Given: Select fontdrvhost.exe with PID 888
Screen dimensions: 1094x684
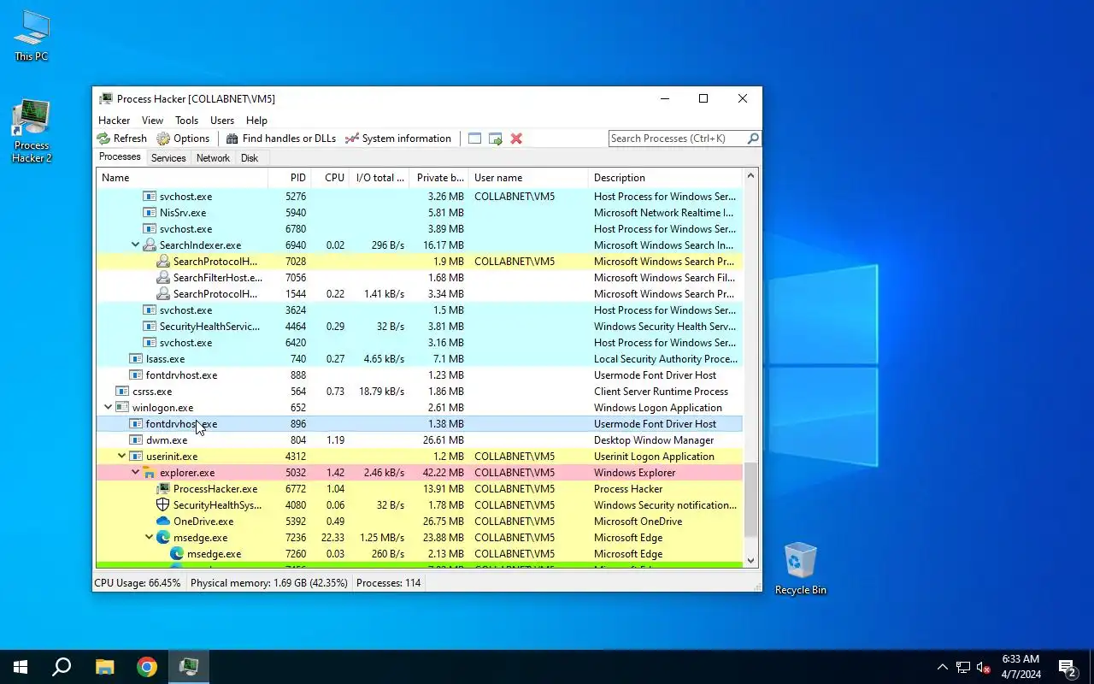Looking at the screenshot, I should pyautogui.click(x=419, y=375).
